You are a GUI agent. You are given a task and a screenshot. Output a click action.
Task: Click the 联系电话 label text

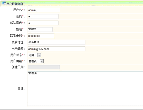point(16,36)
